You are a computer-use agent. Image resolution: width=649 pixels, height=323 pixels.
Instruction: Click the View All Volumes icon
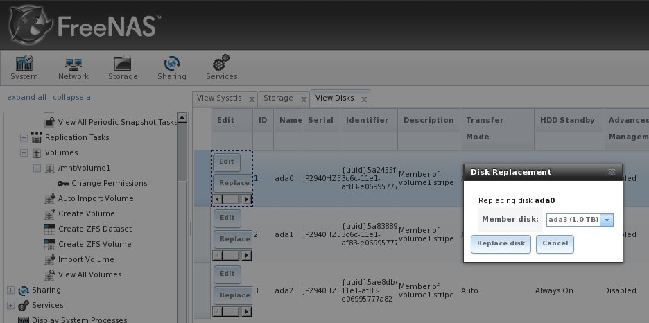click(x=50, y=274)
